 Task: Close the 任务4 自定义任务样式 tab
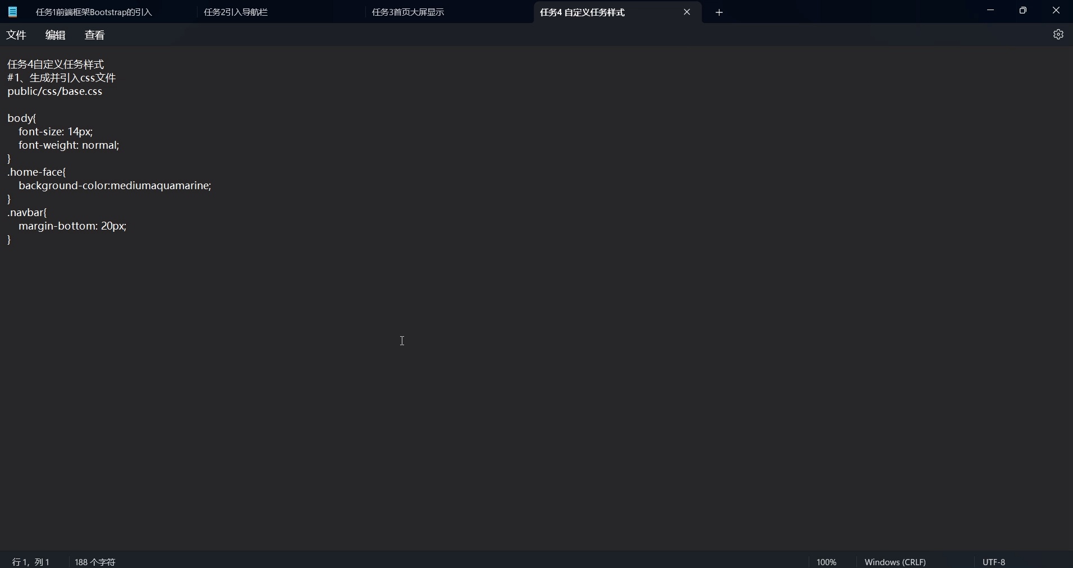coord(687,12)
